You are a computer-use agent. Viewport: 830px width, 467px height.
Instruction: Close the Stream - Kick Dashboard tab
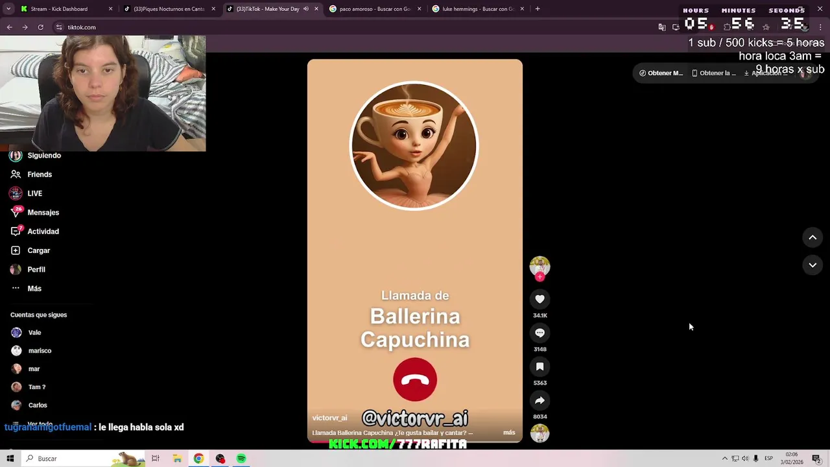[x=110, y=9]
